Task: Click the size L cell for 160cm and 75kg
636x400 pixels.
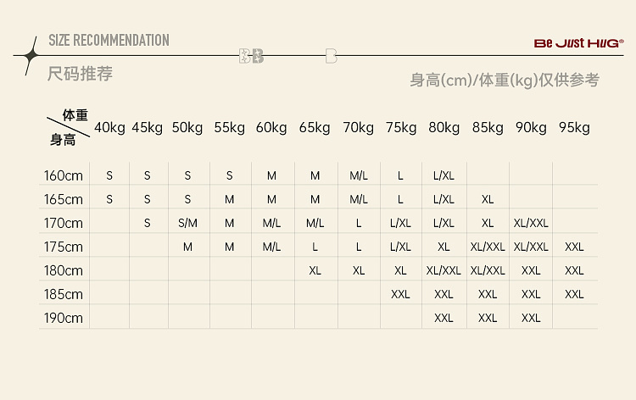Action: click(400, 175)
